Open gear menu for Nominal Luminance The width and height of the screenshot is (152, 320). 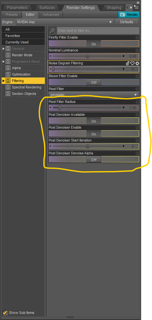point(137,50)
